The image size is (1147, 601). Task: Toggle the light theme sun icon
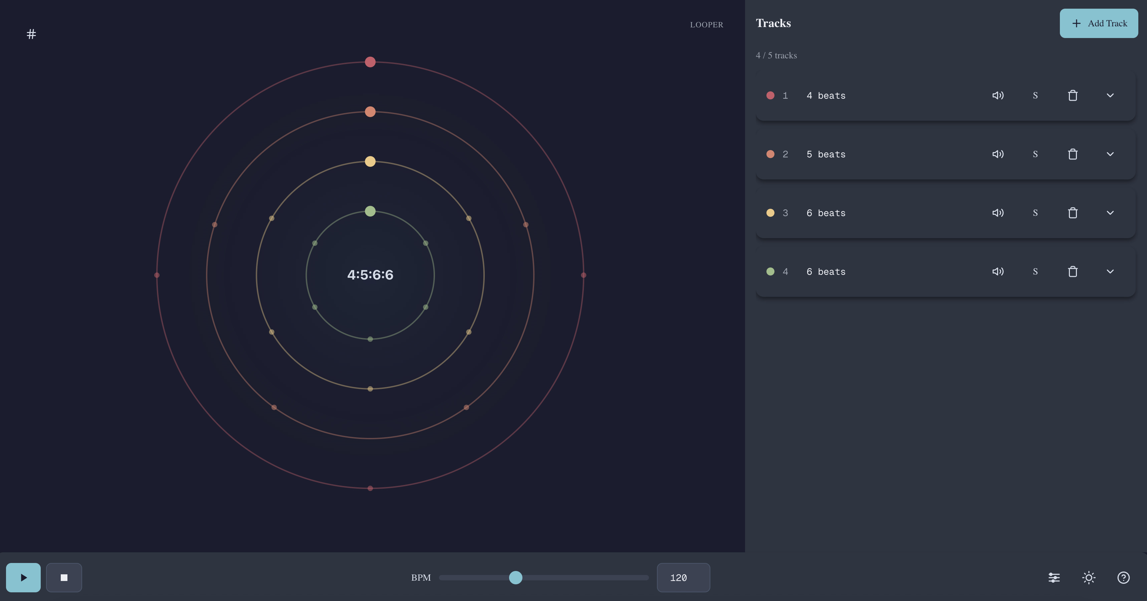[x=1088, y=577]
